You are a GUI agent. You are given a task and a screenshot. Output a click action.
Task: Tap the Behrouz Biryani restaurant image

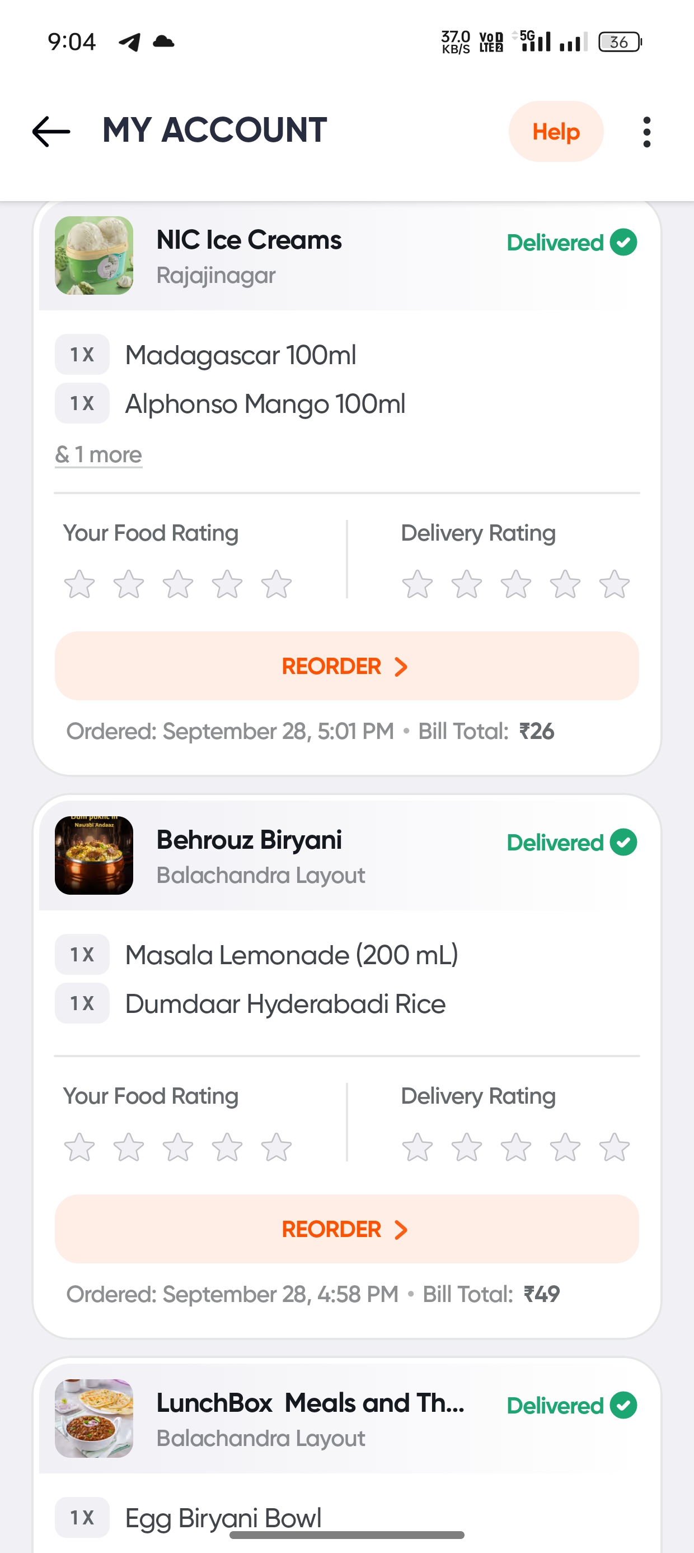coord(94,855)
